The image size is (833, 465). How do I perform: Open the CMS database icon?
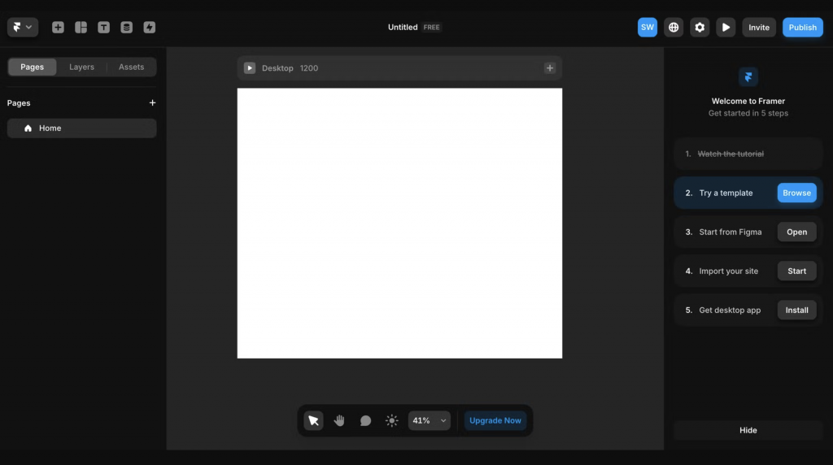coord(126,27)
